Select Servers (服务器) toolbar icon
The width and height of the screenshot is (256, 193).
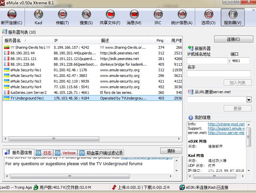coord(233,14)
